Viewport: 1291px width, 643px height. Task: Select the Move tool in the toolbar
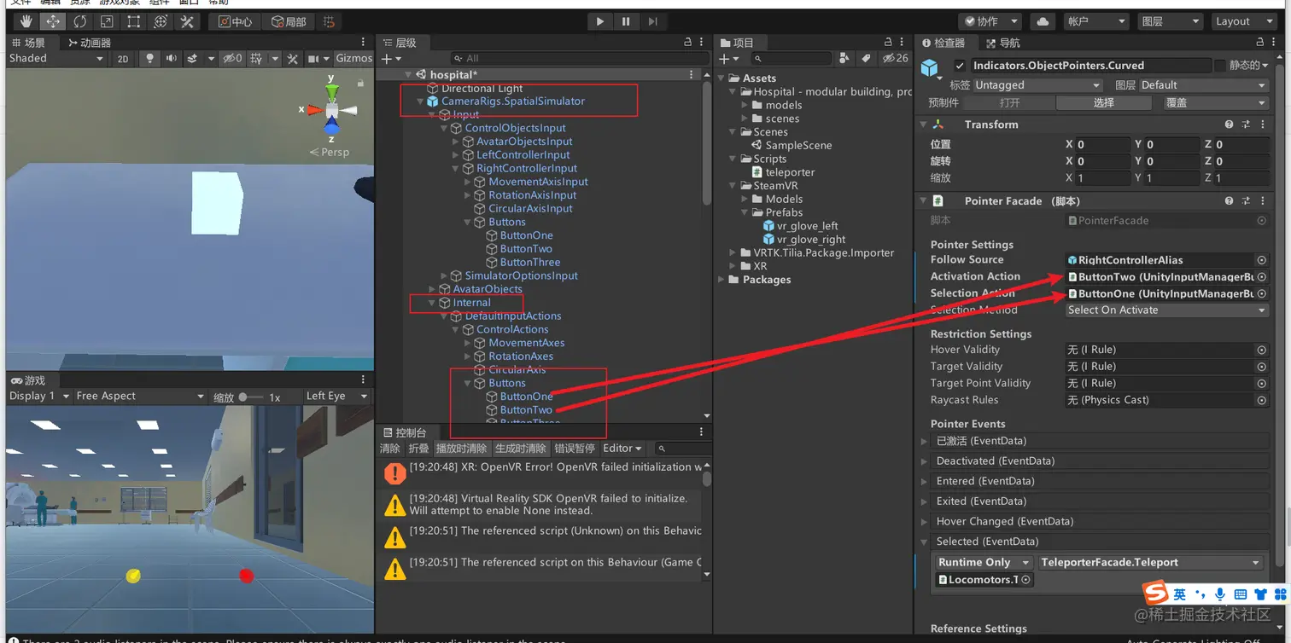[x=52, y=21]
